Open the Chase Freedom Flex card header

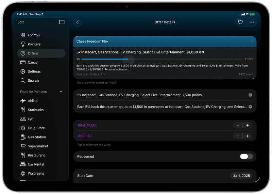coord(165,41)
